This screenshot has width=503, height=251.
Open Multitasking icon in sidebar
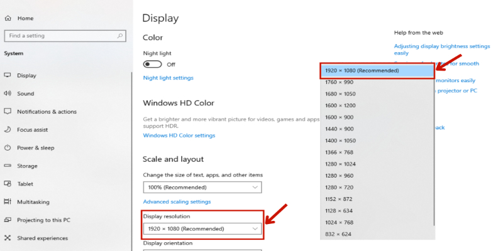pyautogui.click(x=8, y=202)
